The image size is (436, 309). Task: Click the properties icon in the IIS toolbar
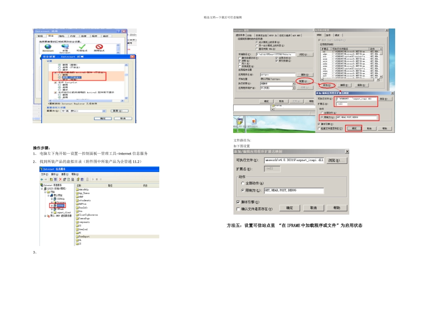click(x=65, y=179)
